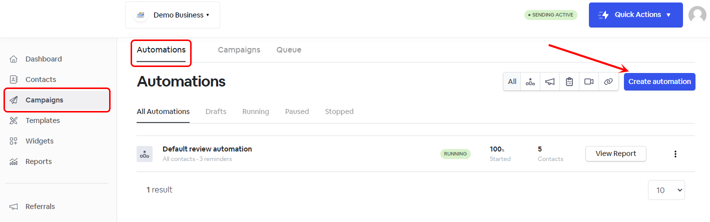
Task: Expand the Demo Business selector
Action: point(173,15)
